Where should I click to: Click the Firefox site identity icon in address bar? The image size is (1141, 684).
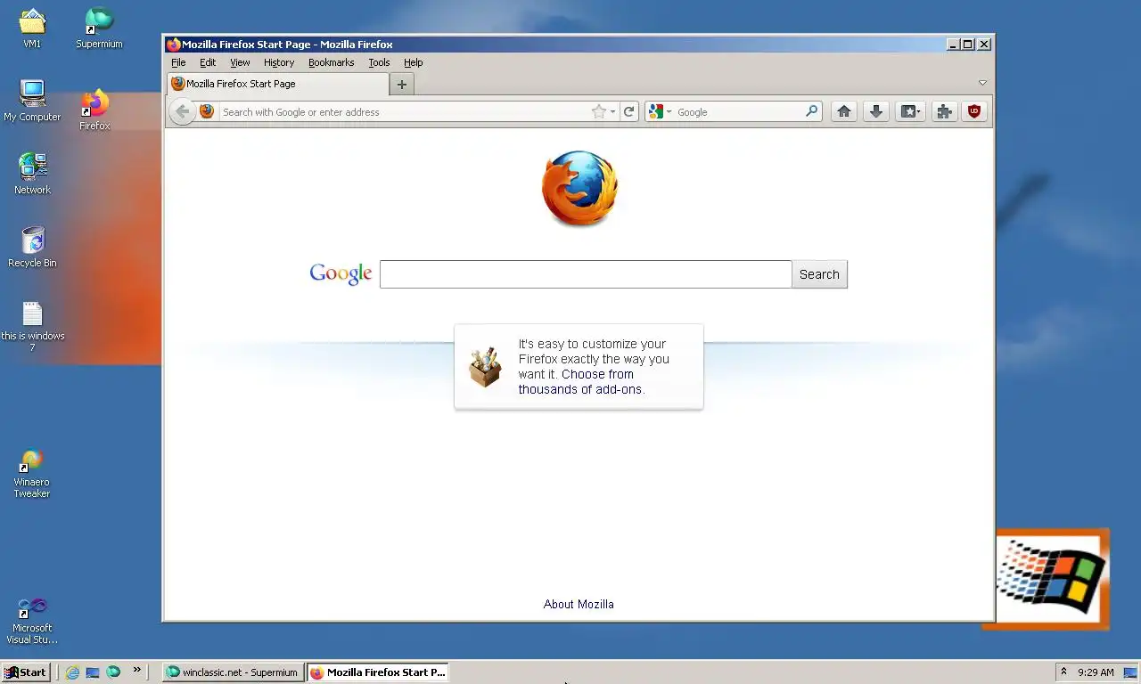coord(207,111)
